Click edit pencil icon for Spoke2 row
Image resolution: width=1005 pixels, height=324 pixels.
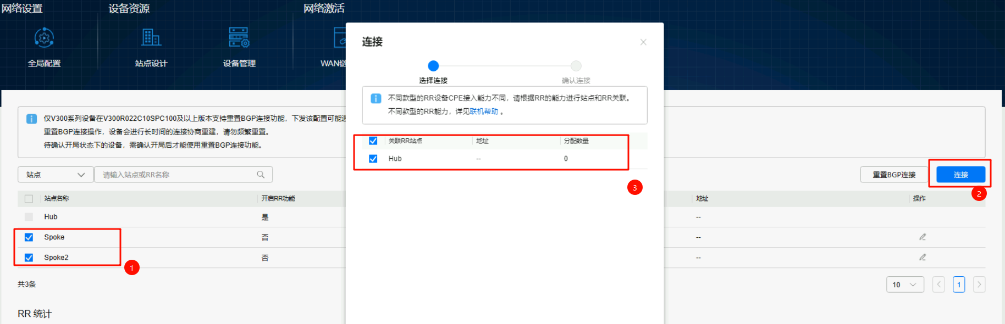(923, 258)
